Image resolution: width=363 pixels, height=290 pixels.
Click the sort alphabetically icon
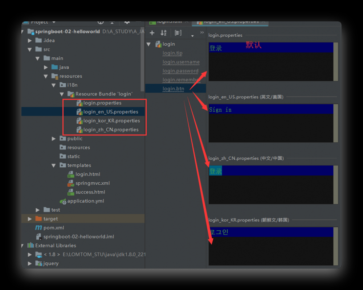click(163, 33)
